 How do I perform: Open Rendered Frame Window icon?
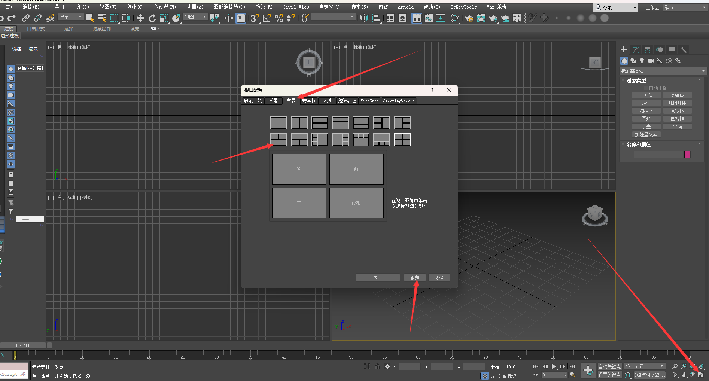point(481,18)
